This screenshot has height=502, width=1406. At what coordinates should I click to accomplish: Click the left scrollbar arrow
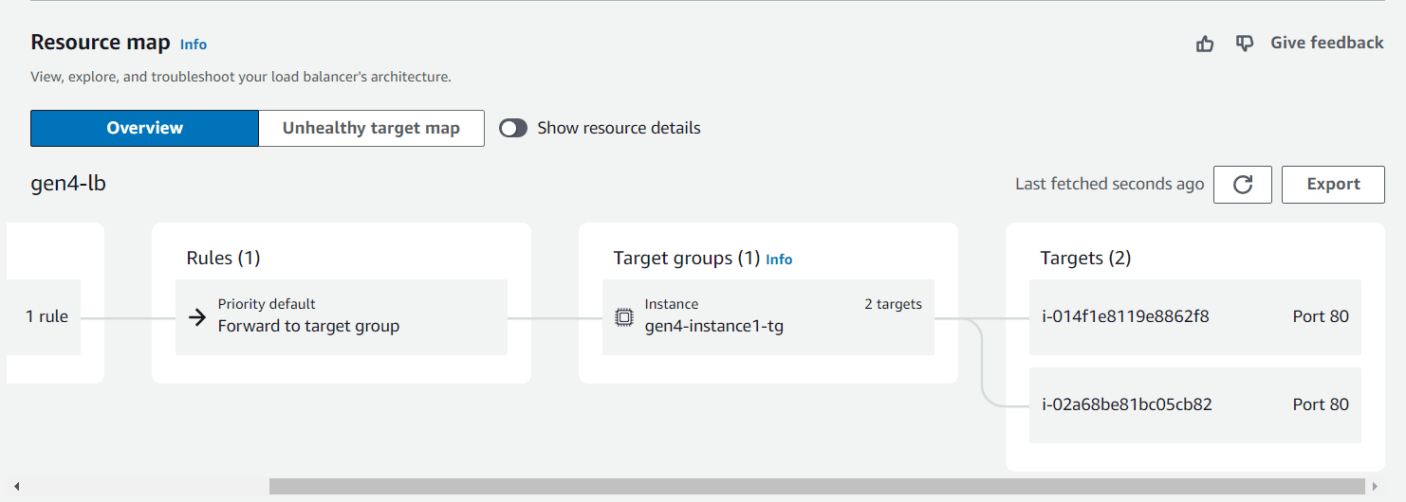point(16,486)
